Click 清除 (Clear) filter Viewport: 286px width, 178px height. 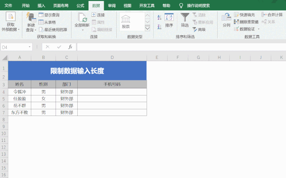[199, 15]
